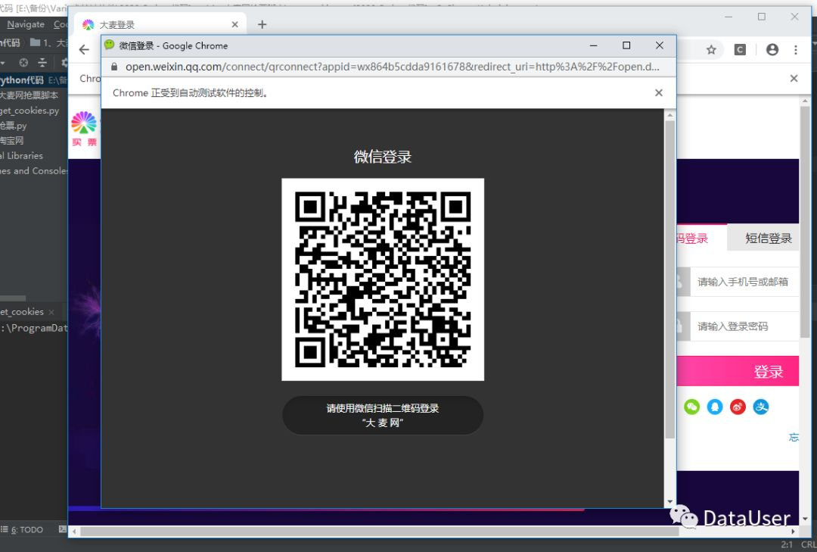This screenshot has height=552, width=817.
Task: Select the Alipay login icon
Action: tap(761, 407)
